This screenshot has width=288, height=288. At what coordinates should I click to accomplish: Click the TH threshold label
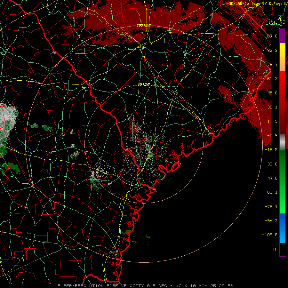275,249
